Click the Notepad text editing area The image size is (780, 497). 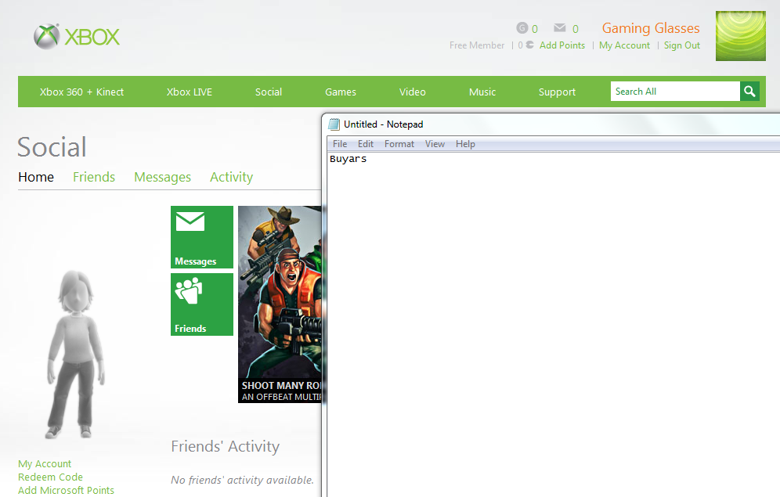(554, 324)
